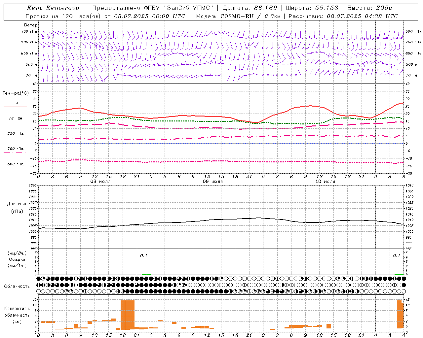Click the 700 гПа temperature legend entry
Viewport: 423px width, 338px height.
click(15, 149)
